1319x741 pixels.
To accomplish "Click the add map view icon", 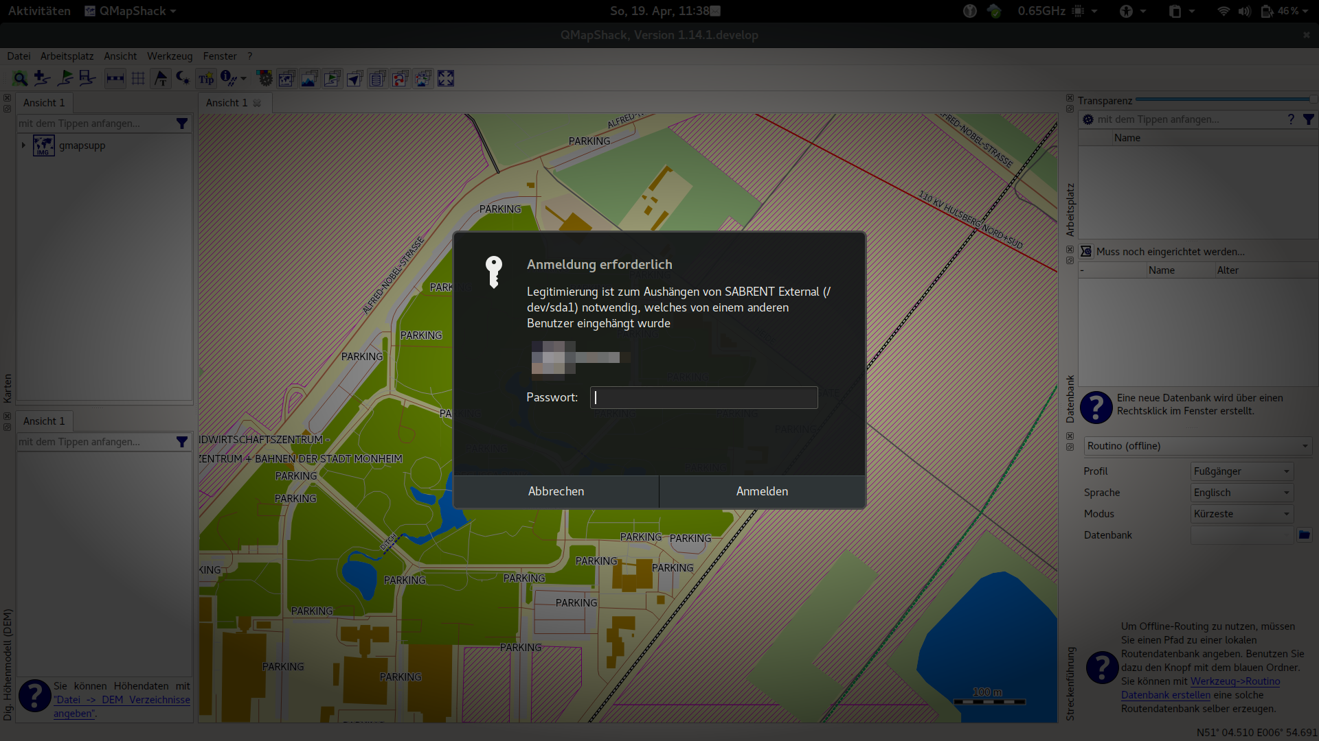I will point(42,79).
